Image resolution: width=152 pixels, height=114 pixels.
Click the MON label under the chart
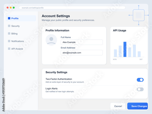(115, 59)
